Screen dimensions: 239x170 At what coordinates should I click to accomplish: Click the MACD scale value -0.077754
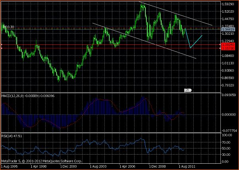(229, 130)
